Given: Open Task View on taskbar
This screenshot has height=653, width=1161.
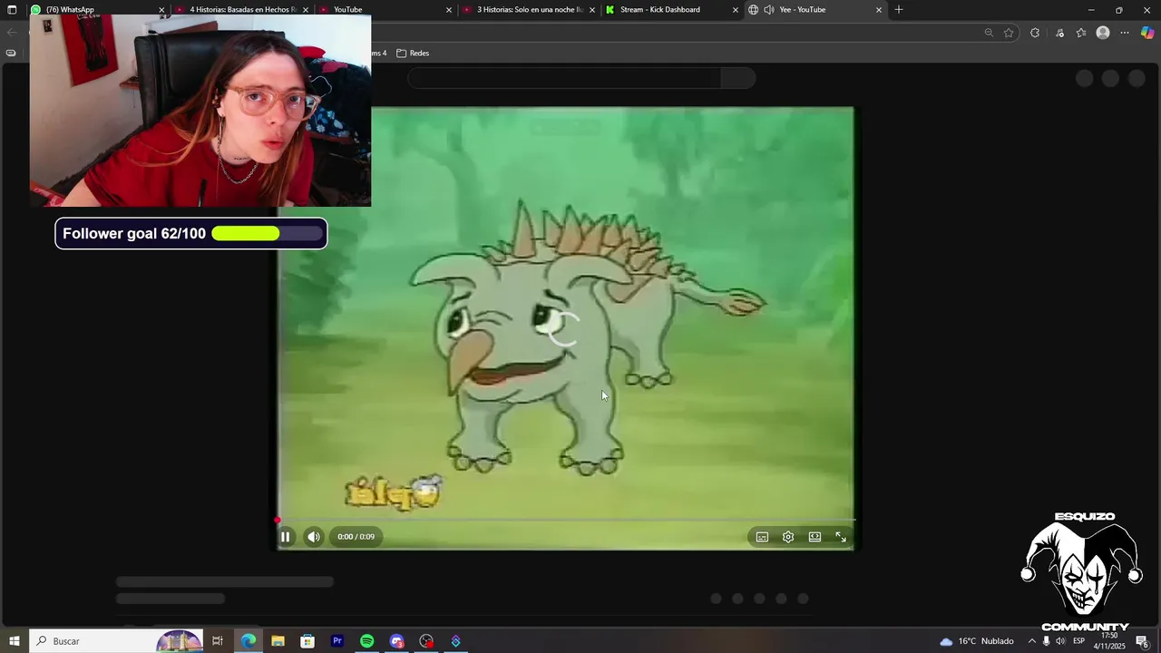Looking at the screenshot, I should coord(218,641).
